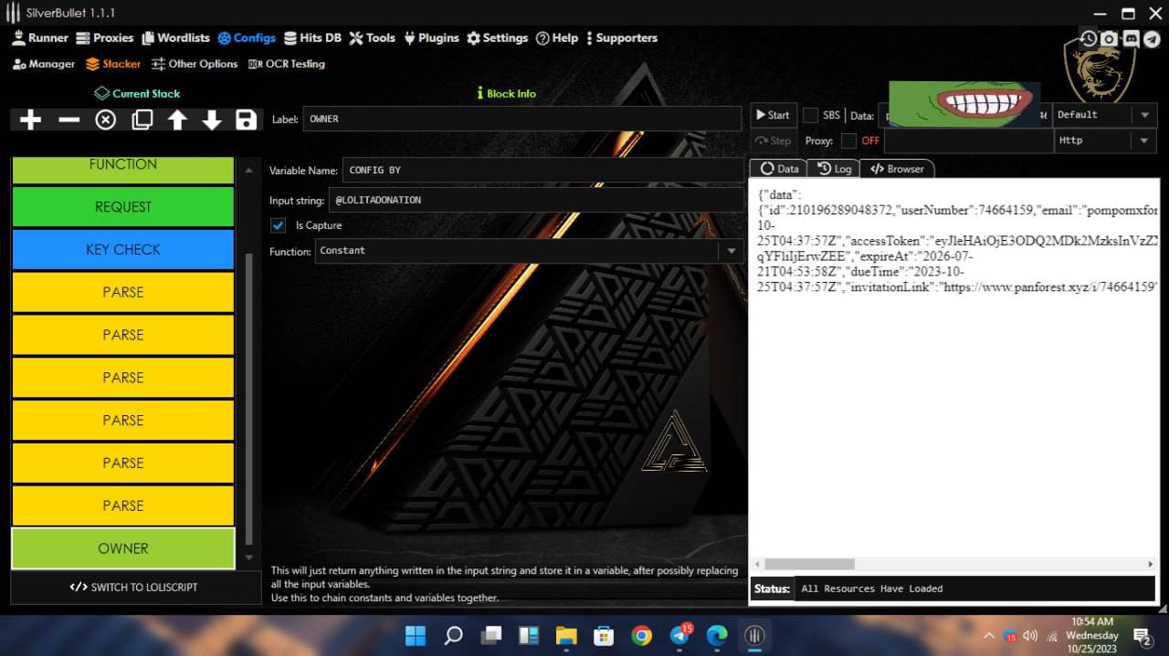Screen dimensions: 1169x656
Task: Click the Step debugger button
Action: (773, 141)
